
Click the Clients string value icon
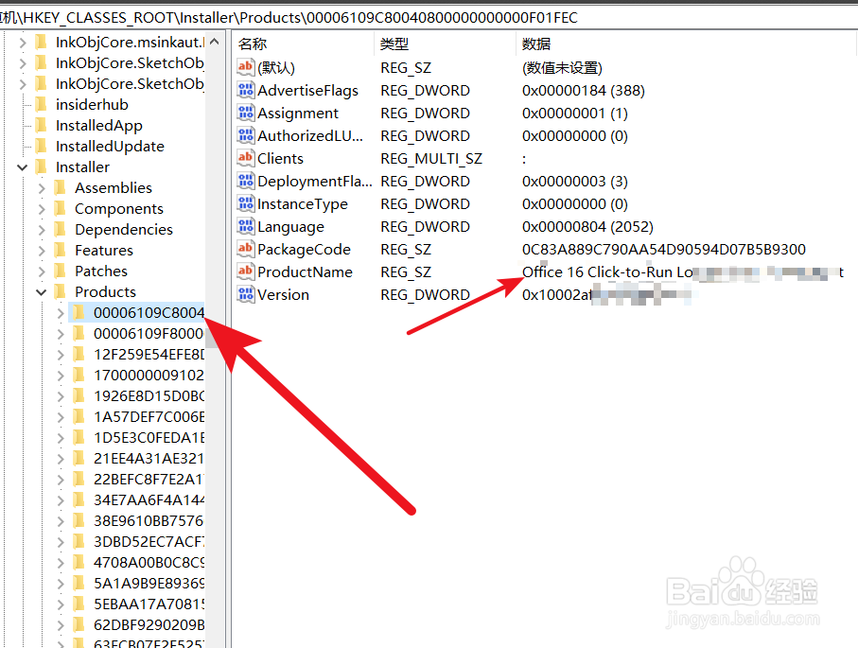[246, 158]
